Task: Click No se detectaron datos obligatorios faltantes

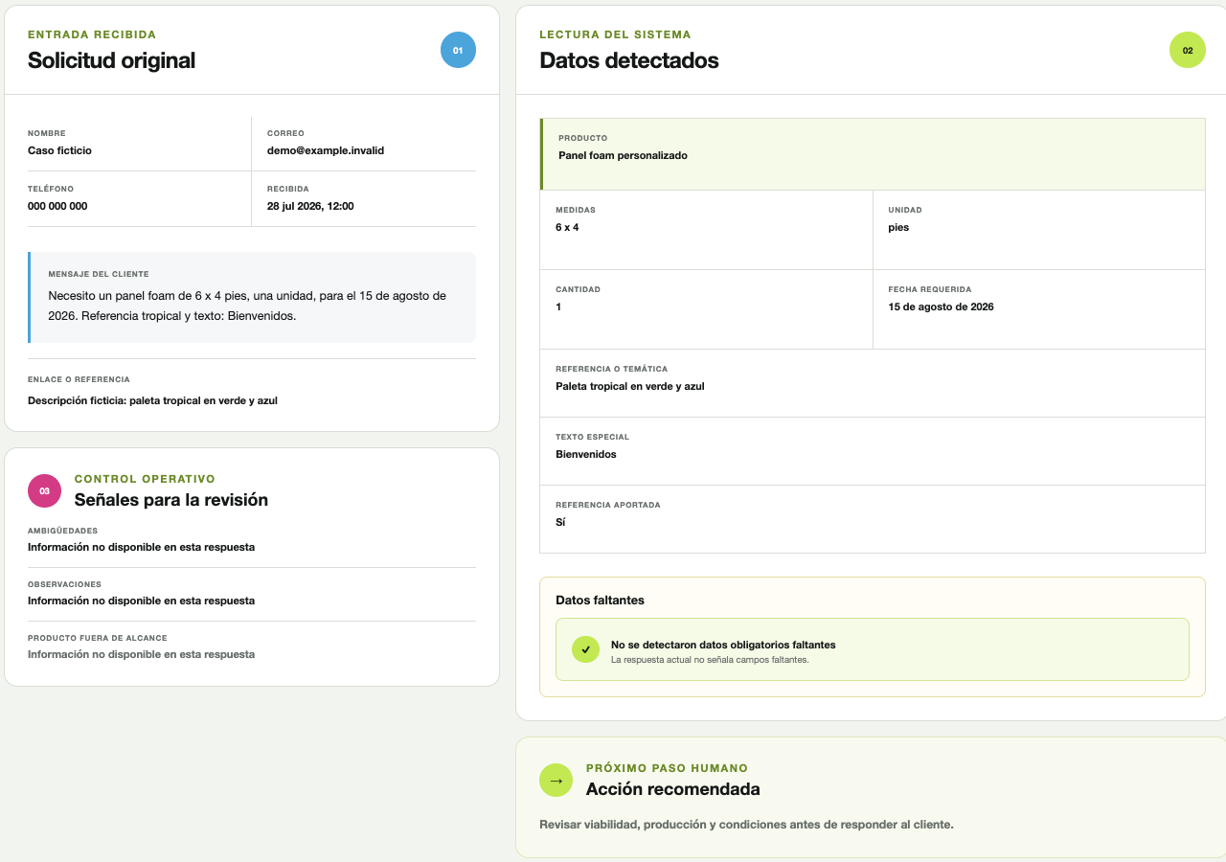Action: click(x=723, y=646)
